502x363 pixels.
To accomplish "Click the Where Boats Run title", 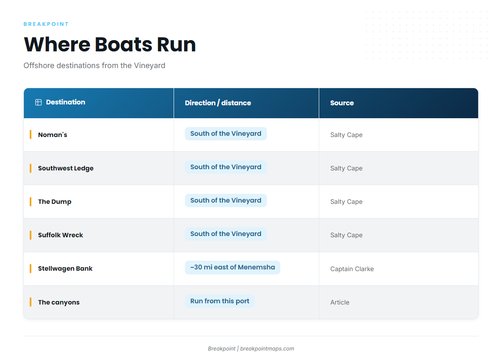I will click(110, 45).
